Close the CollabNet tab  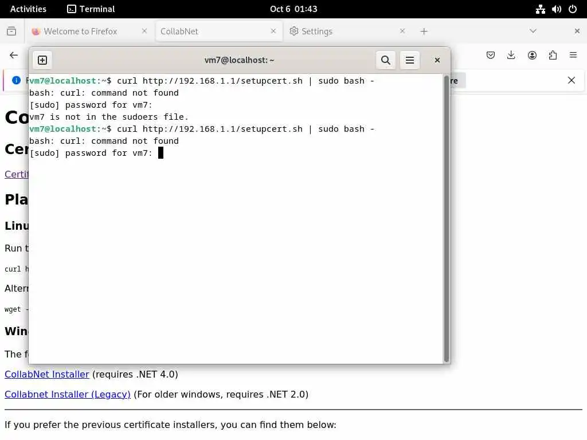(273, 31)
